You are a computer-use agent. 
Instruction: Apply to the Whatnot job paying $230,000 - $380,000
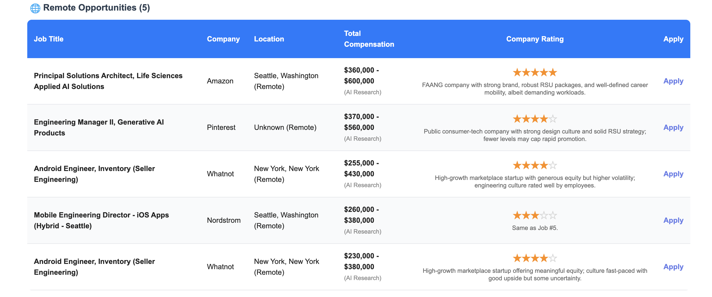point(673,267)
